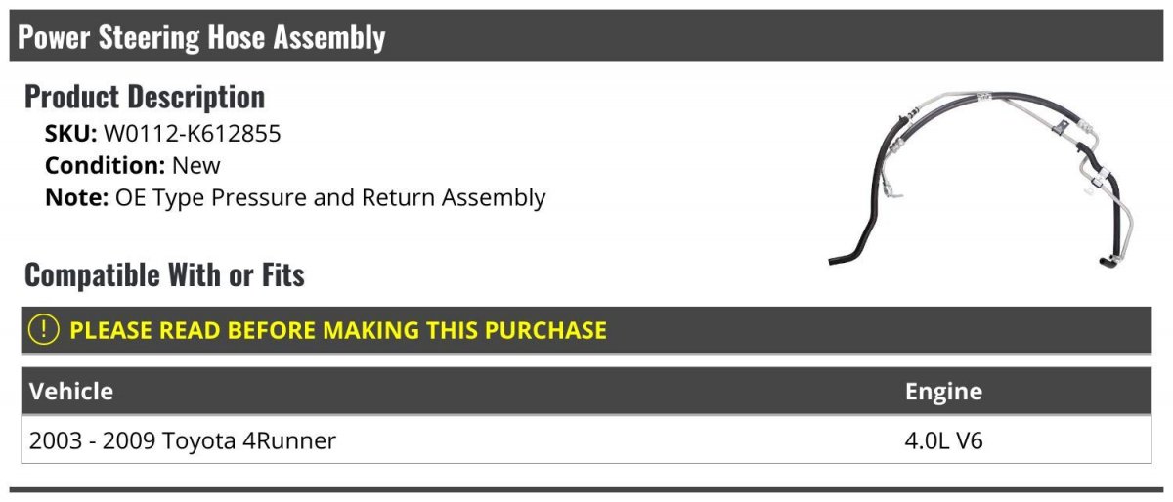Select the SKU number W0112-K612855
Viewport: 1173px width, 502px height.
coord(193,134)
